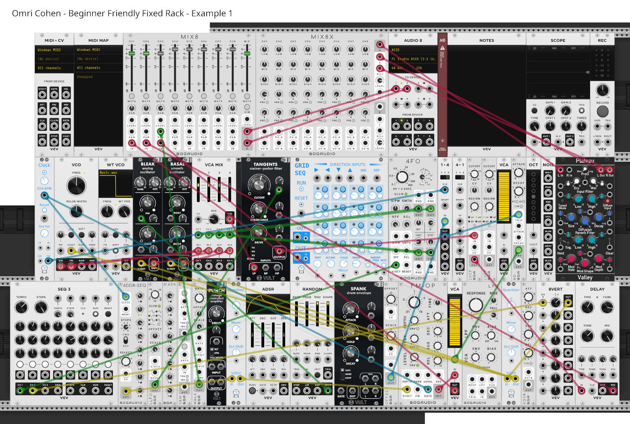Enable the SLOW toggle on the 4FO module
Image resolution: width=630 pixels, height=424 pixels.
(405, 194)
